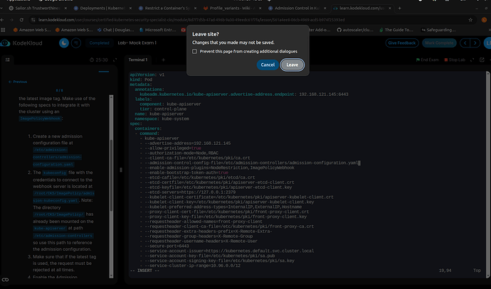
Task: Go to the previous lesson chevron
Action: (465, 43)
